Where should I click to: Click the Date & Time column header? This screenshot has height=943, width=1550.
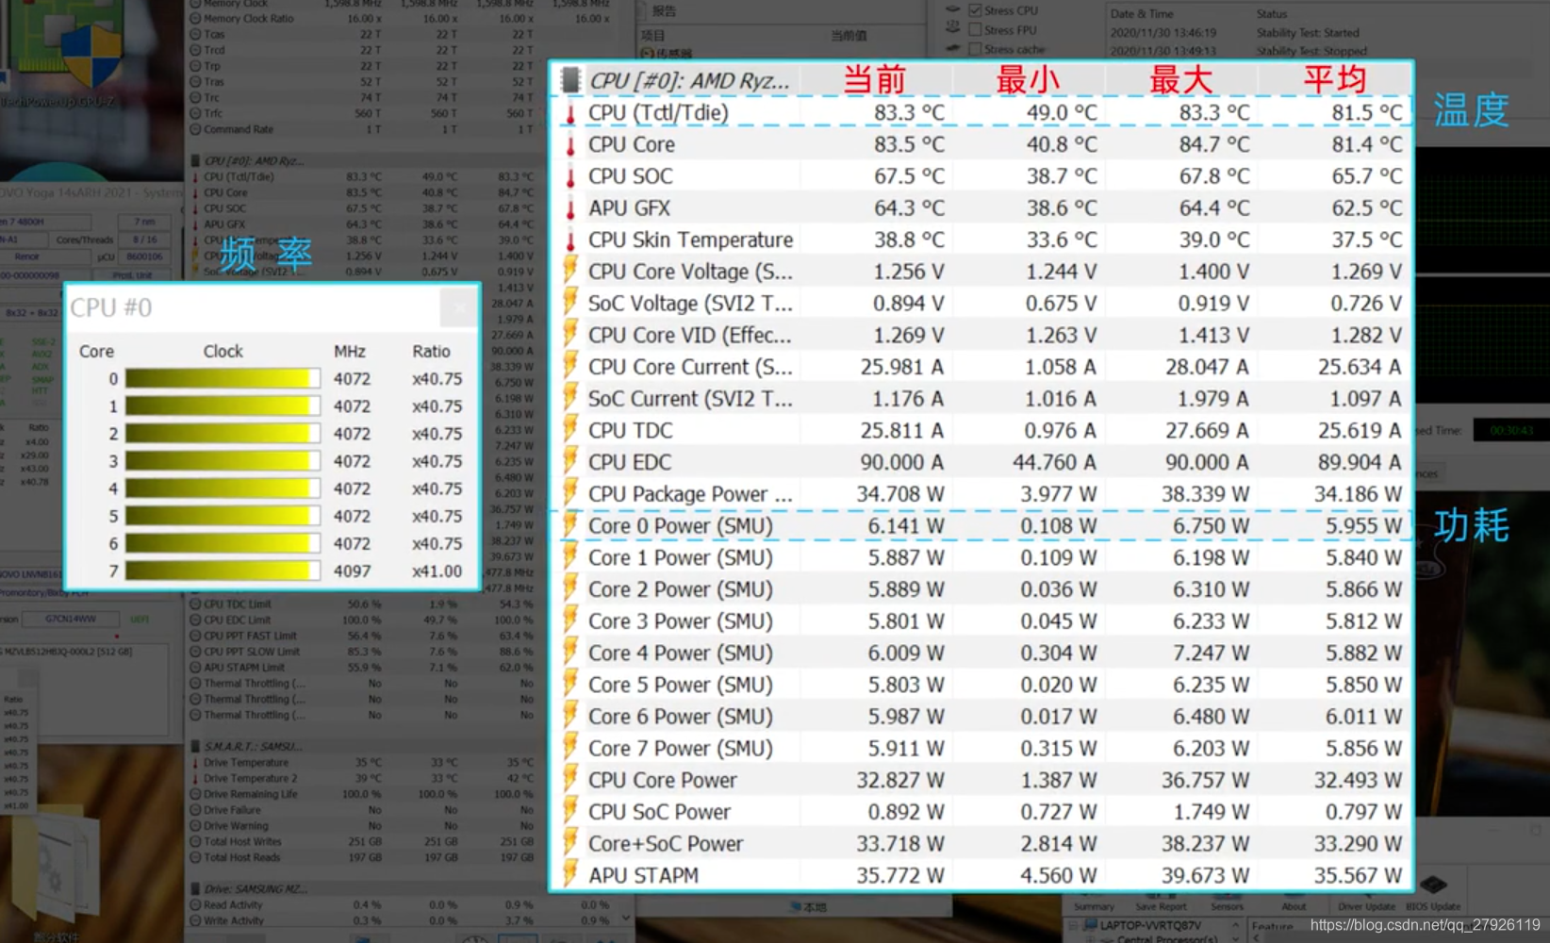click(x=1142, y=13)
